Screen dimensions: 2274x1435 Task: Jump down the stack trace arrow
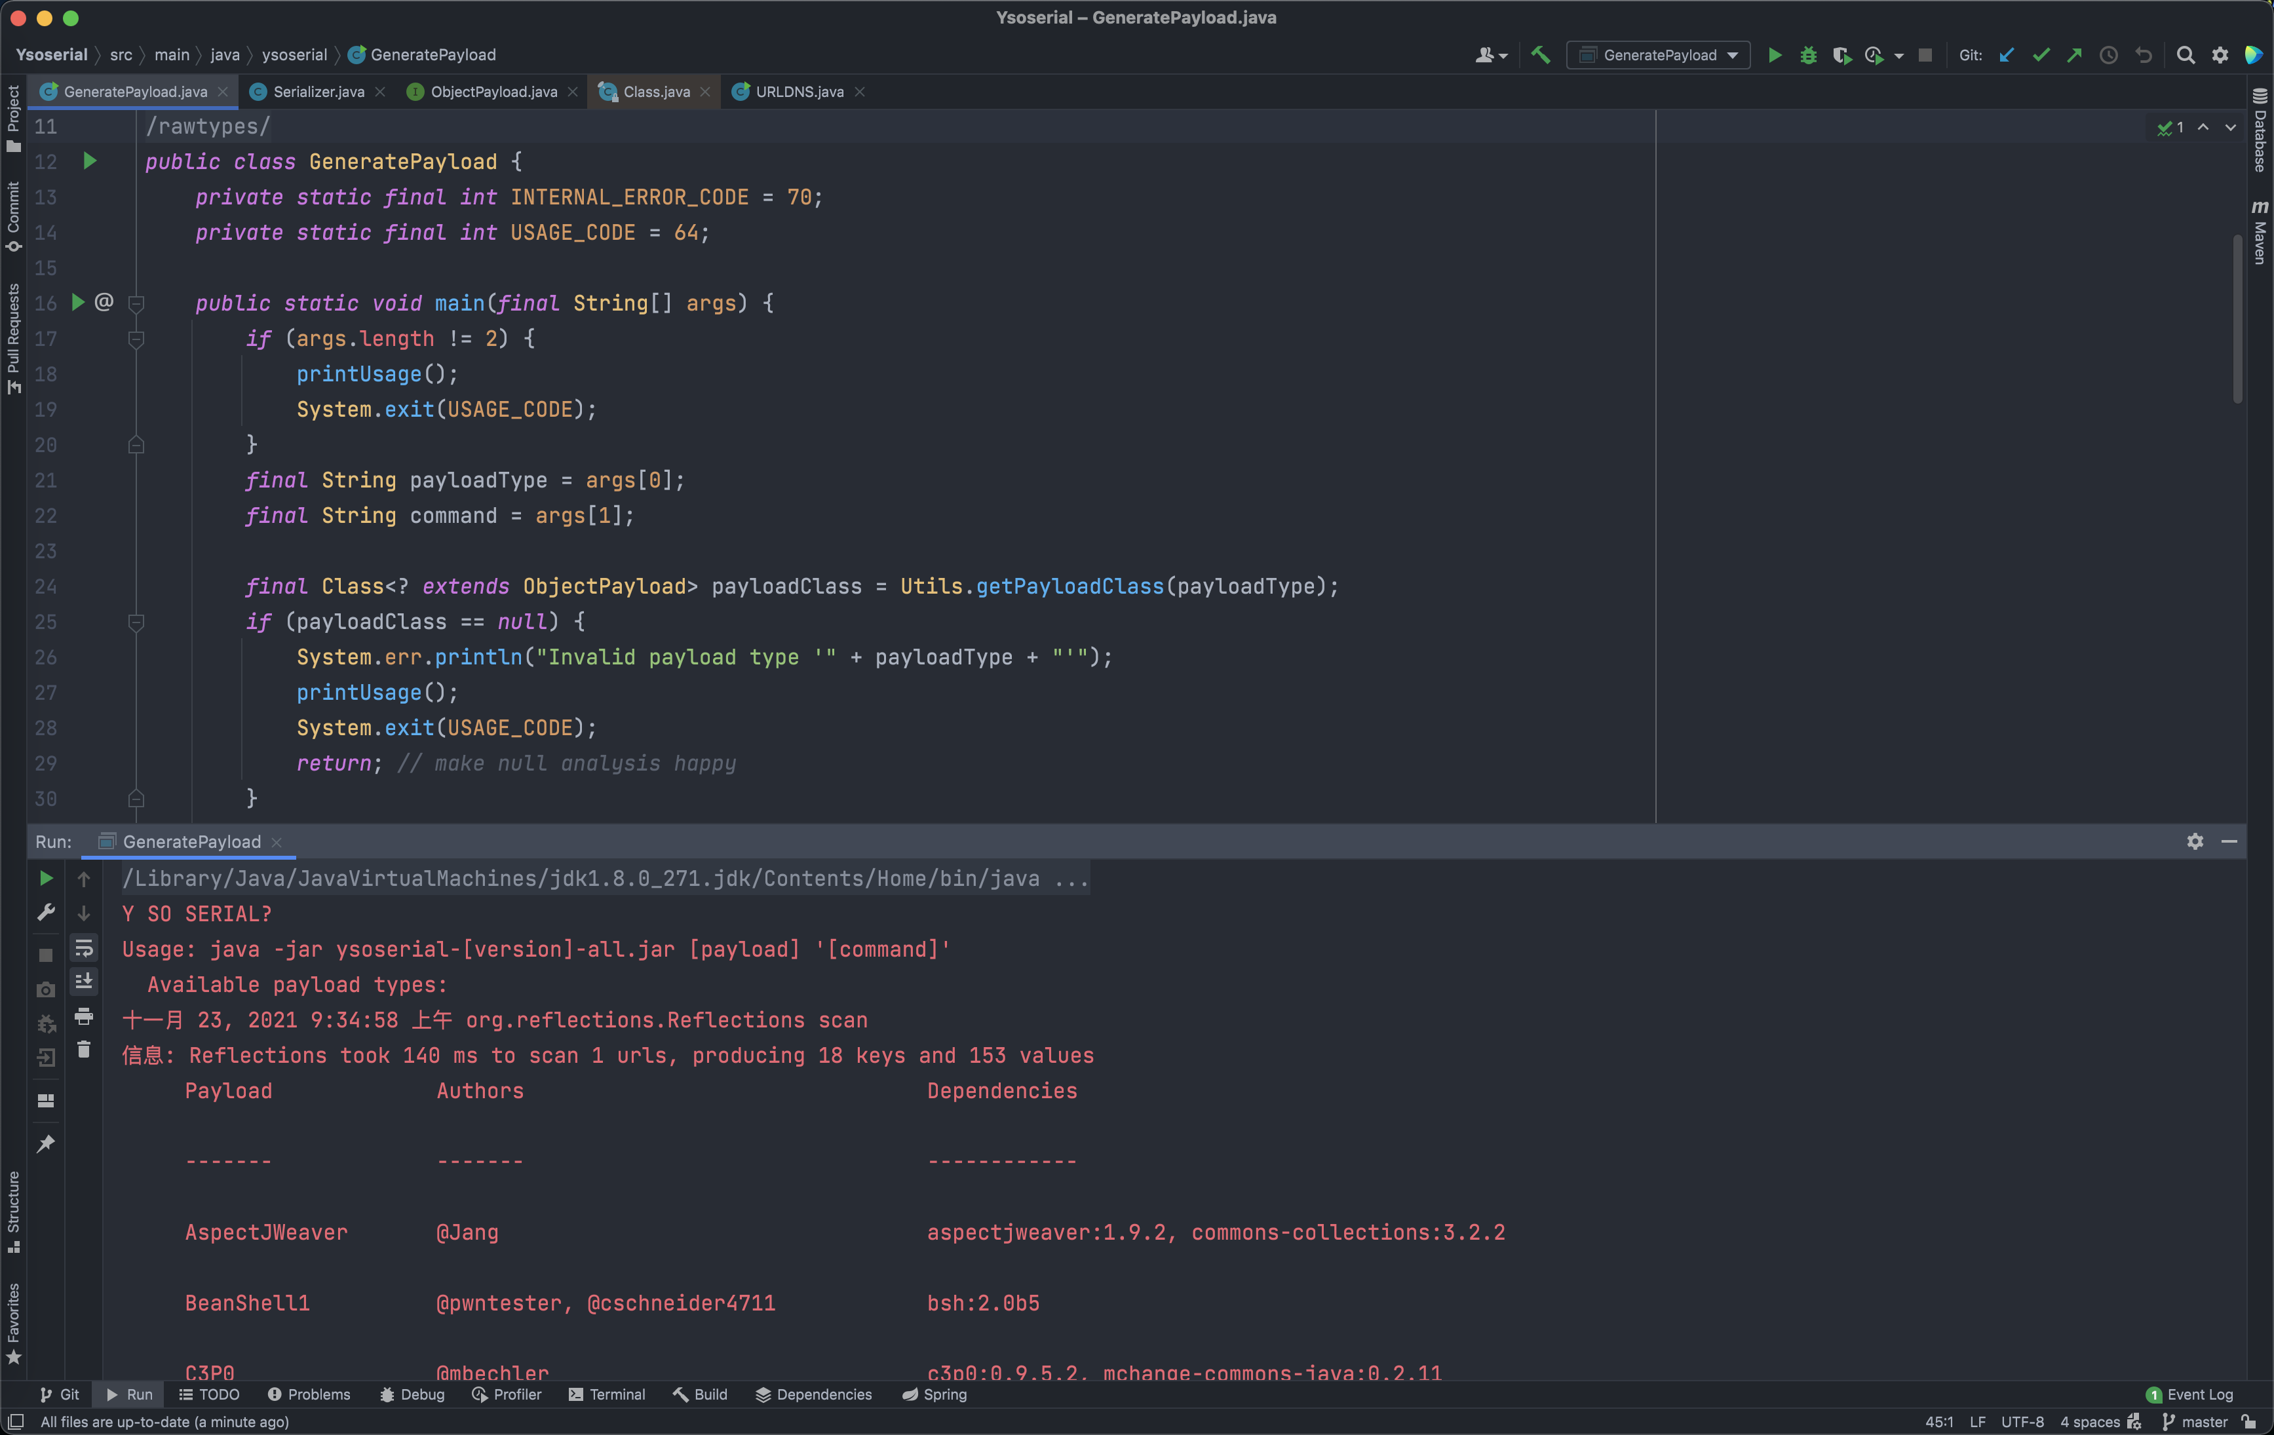click(84, 913)
